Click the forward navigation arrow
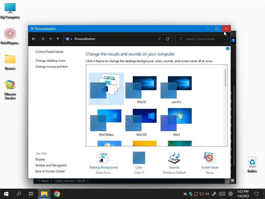 tap(43, 39)
